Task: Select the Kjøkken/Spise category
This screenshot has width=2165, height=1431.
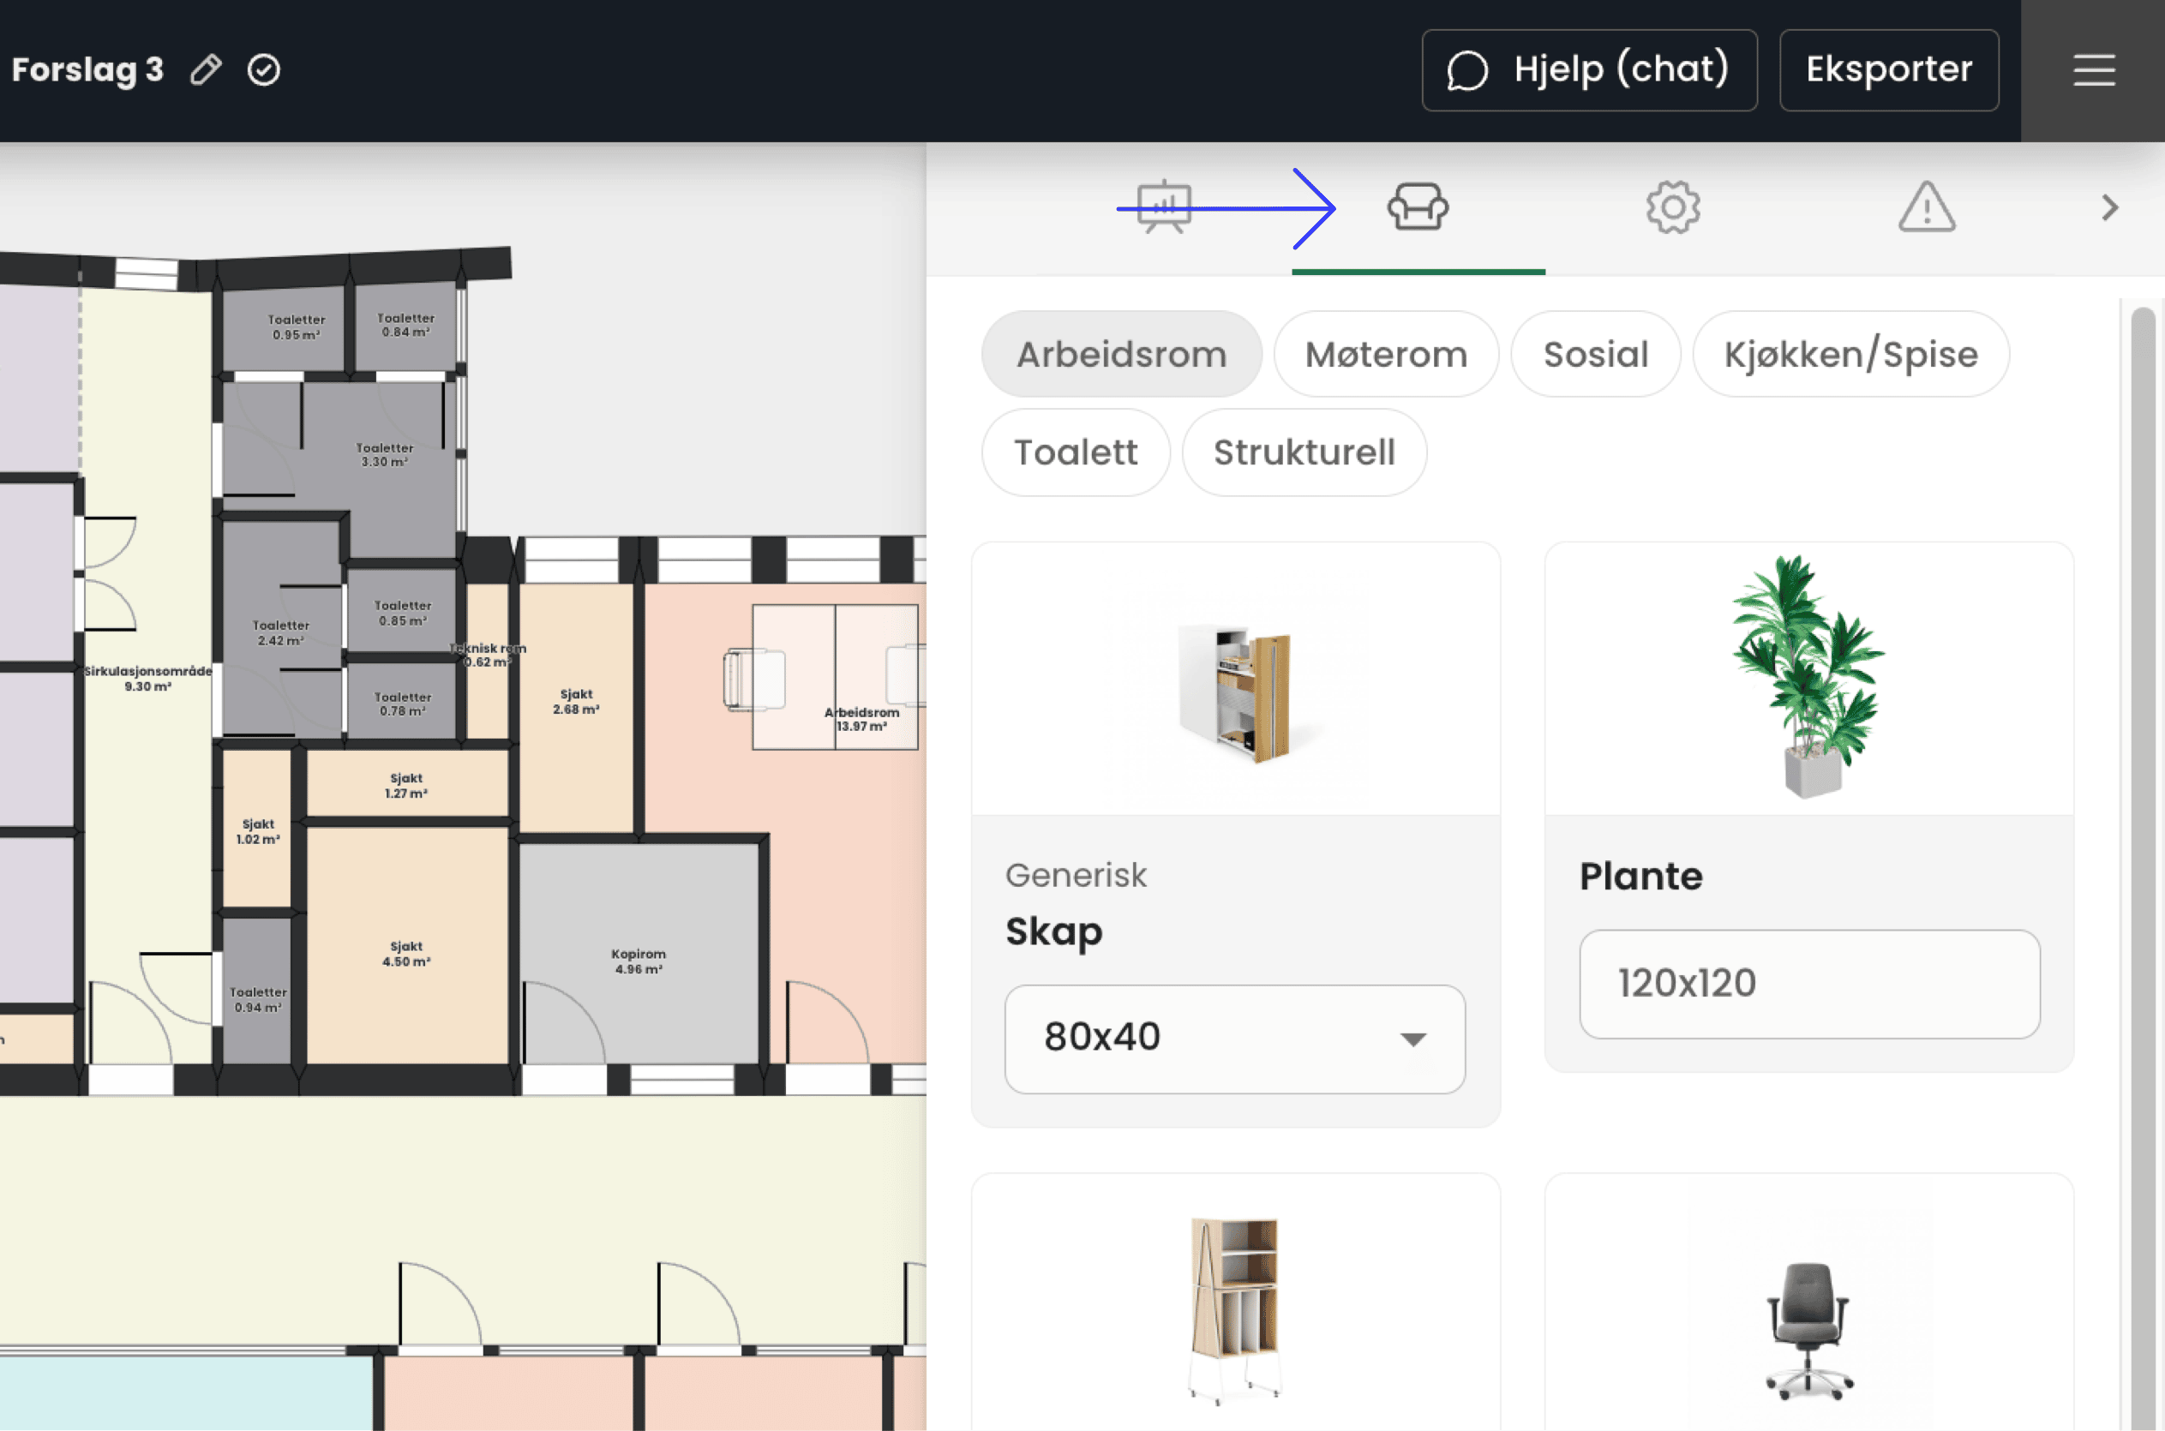Action: click(1850, 354)
